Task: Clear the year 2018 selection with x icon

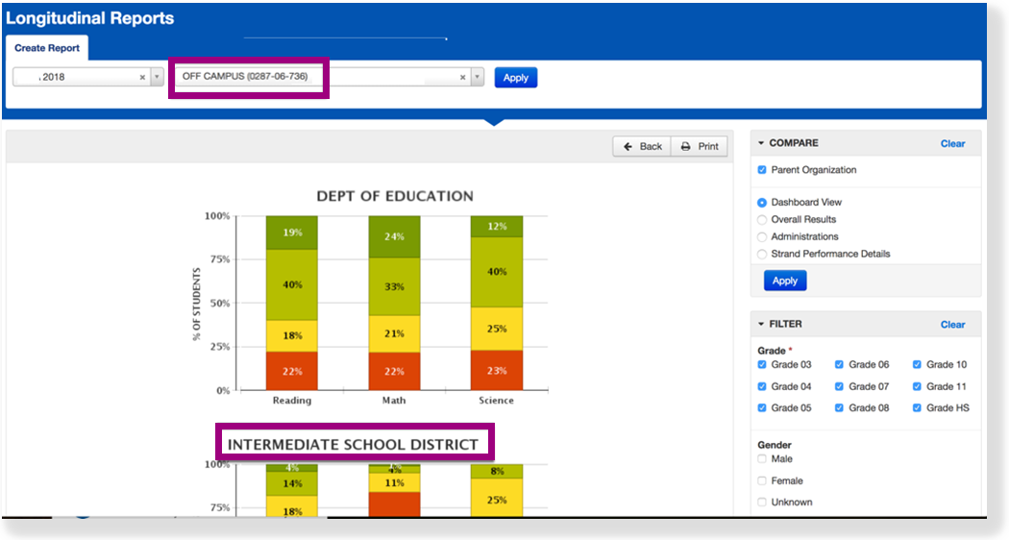Action: pyautogui.click(x=142, y=78)
